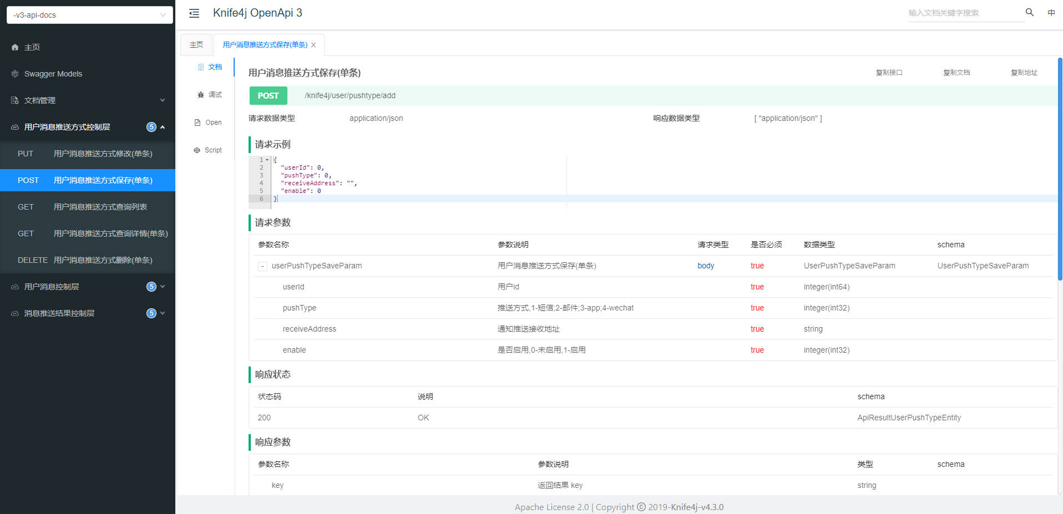The height and width of the screenshot is (514, 1063).
Task: Collapse the userPushTypeSaveParam row
Action: pos(262,267)
